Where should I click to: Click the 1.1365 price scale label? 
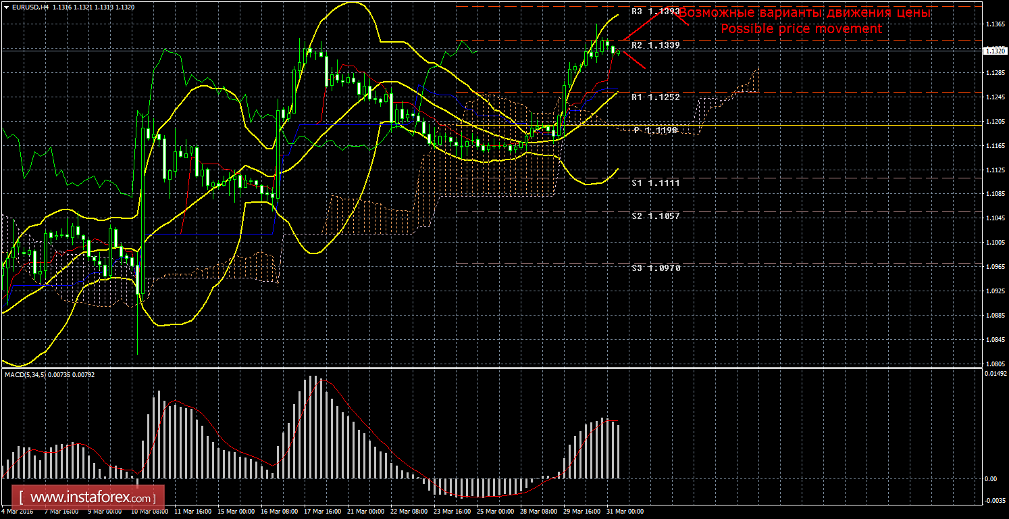[x=994, y=25]
